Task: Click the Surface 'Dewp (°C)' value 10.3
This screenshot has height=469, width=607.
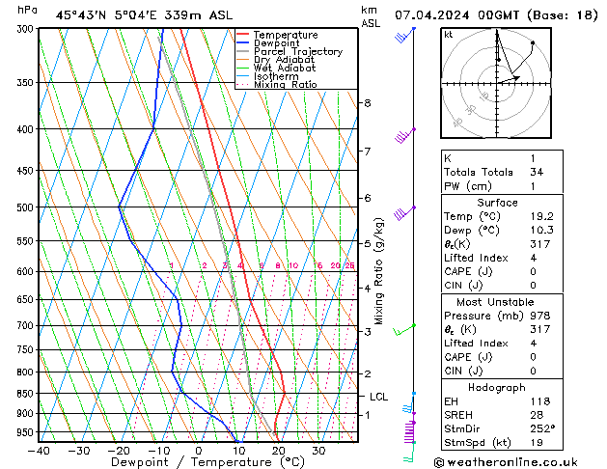Action: pyautogui.click(x=542, y=231)
